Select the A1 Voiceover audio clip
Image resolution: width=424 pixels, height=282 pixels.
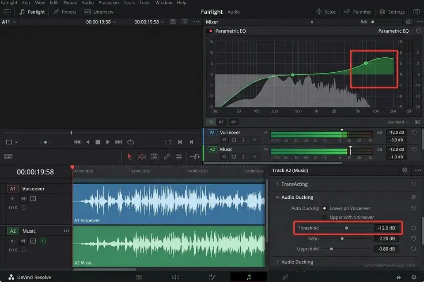coord(169,204)
